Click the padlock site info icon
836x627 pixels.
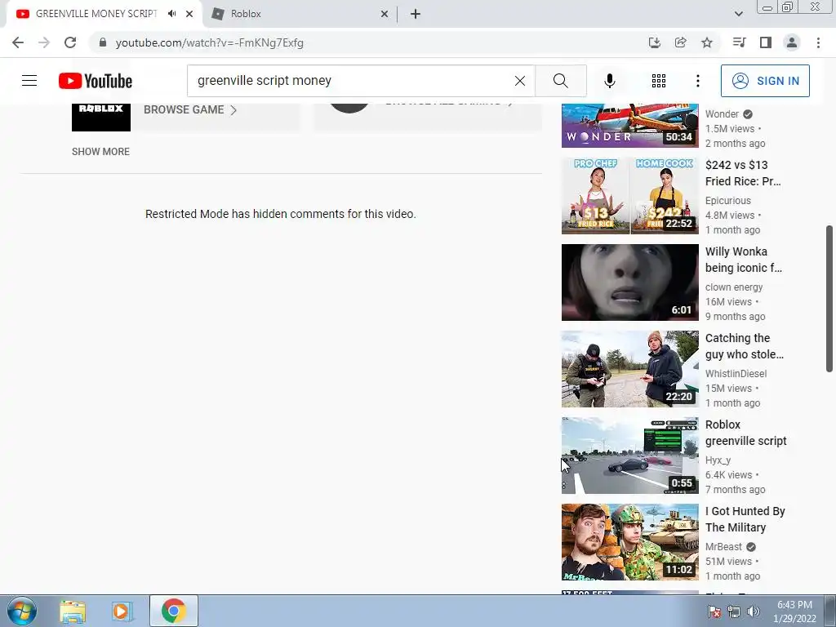(x=102, y=42)
